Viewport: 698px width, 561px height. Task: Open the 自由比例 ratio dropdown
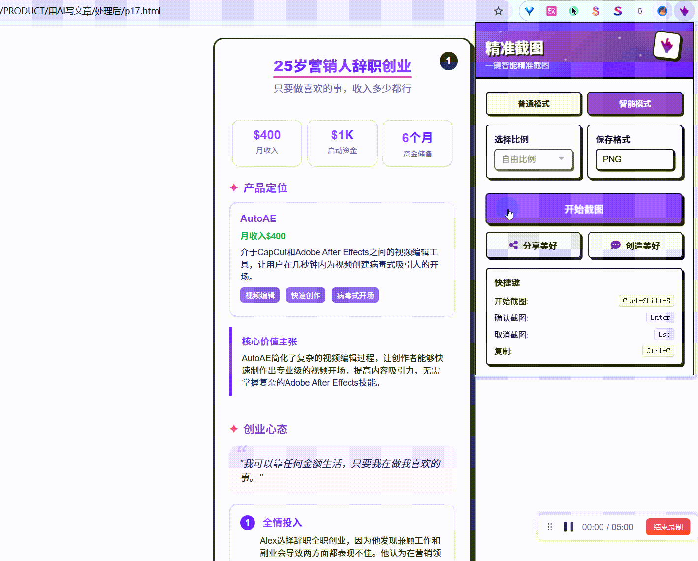pos(534,159)
